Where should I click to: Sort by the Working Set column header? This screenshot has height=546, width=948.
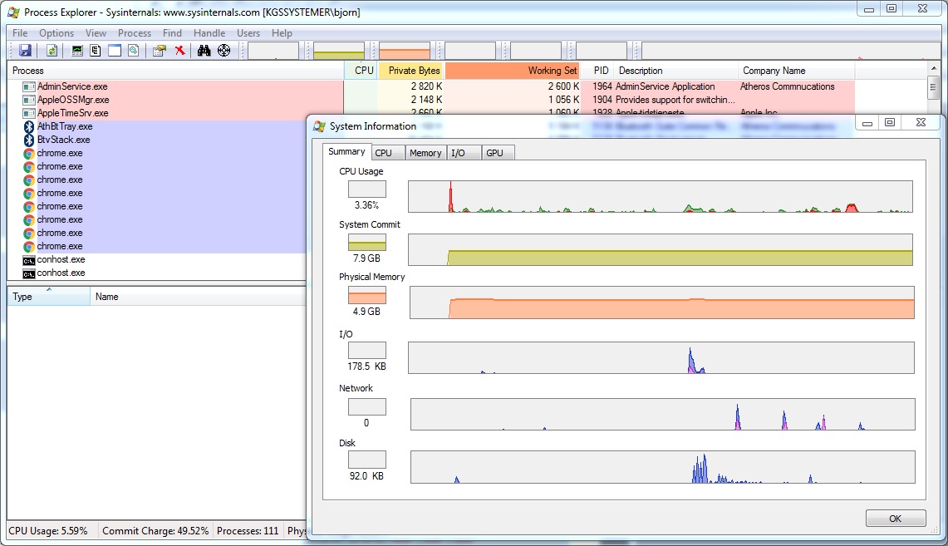pos(513,71)
